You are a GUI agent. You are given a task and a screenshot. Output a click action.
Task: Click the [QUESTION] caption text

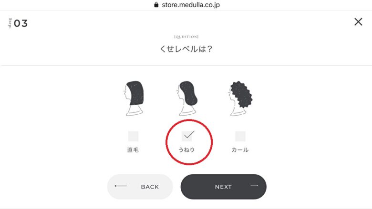pos(186,37)
